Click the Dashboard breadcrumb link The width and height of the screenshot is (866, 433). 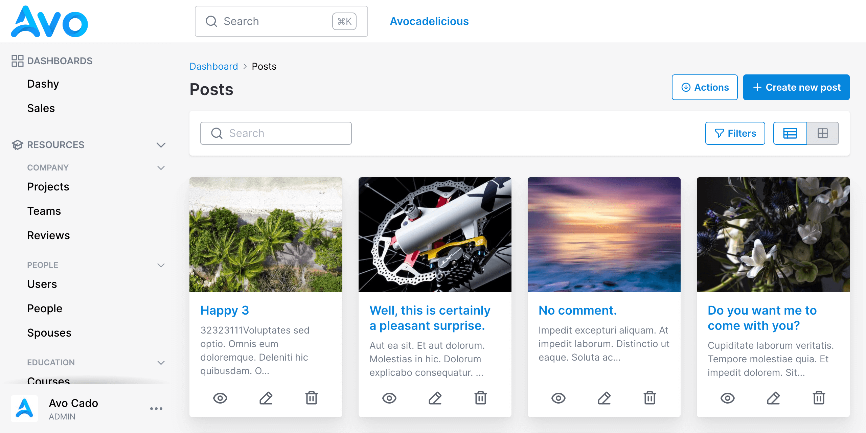[214, 66]
